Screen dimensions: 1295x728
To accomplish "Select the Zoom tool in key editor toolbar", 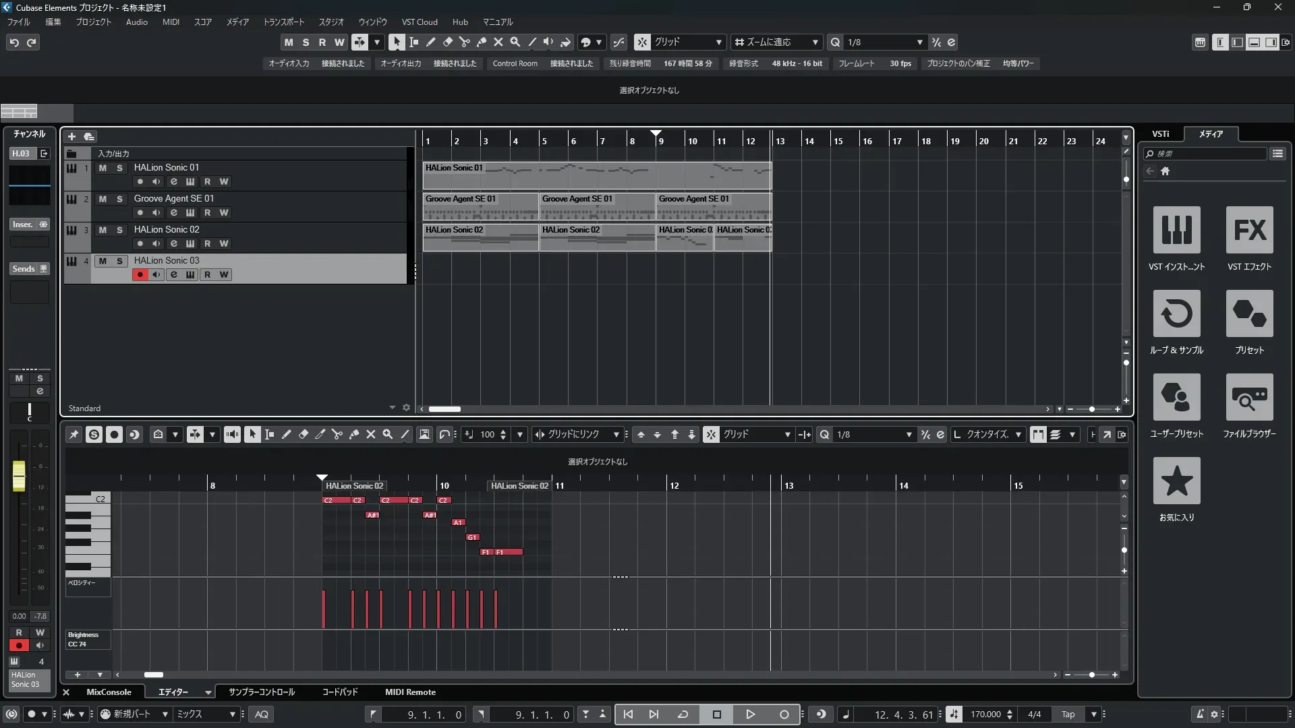I will (388, 435).
